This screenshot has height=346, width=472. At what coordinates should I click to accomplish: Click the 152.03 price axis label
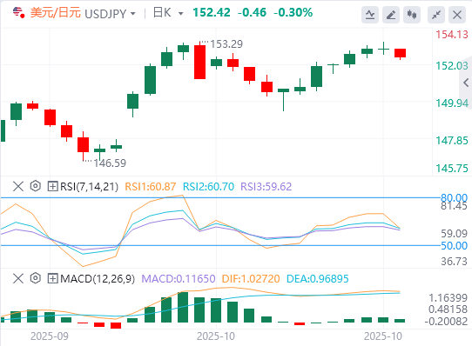click(x=452, y=65)
